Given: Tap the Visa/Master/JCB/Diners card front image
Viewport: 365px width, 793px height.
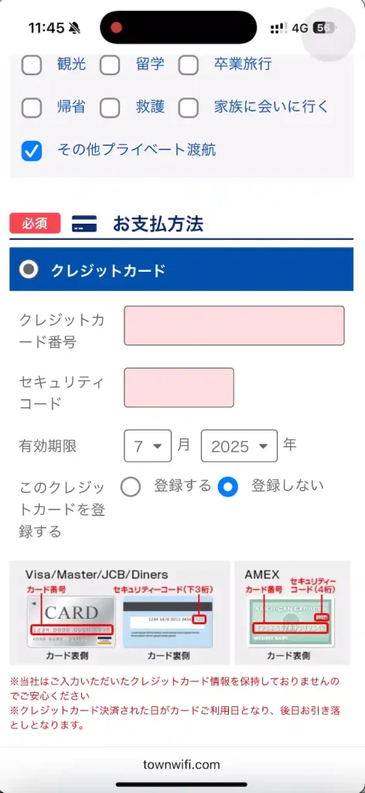Looking at the screenshot, I should tap(70, 622).
